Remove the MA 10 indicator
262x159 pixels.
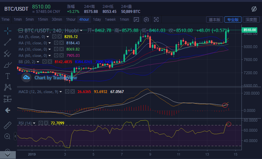[62, 43]
